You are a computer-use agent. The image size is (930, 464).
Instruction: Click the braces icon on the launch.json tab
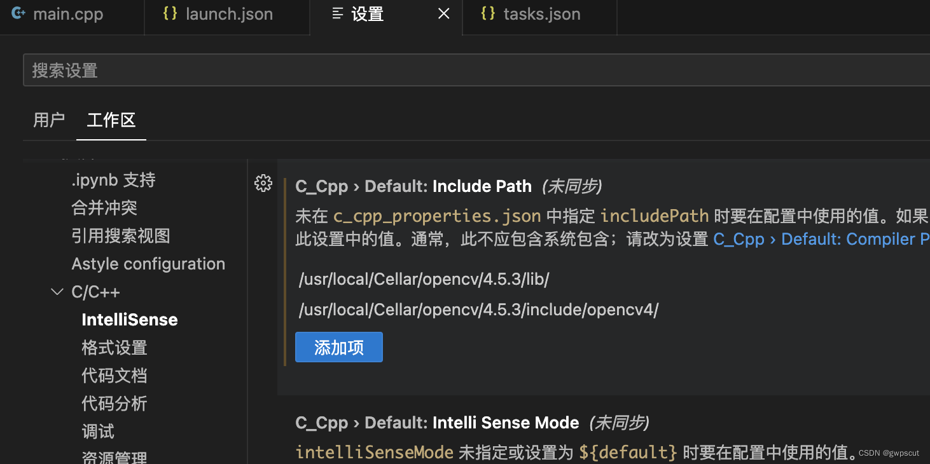pos(170,13)
